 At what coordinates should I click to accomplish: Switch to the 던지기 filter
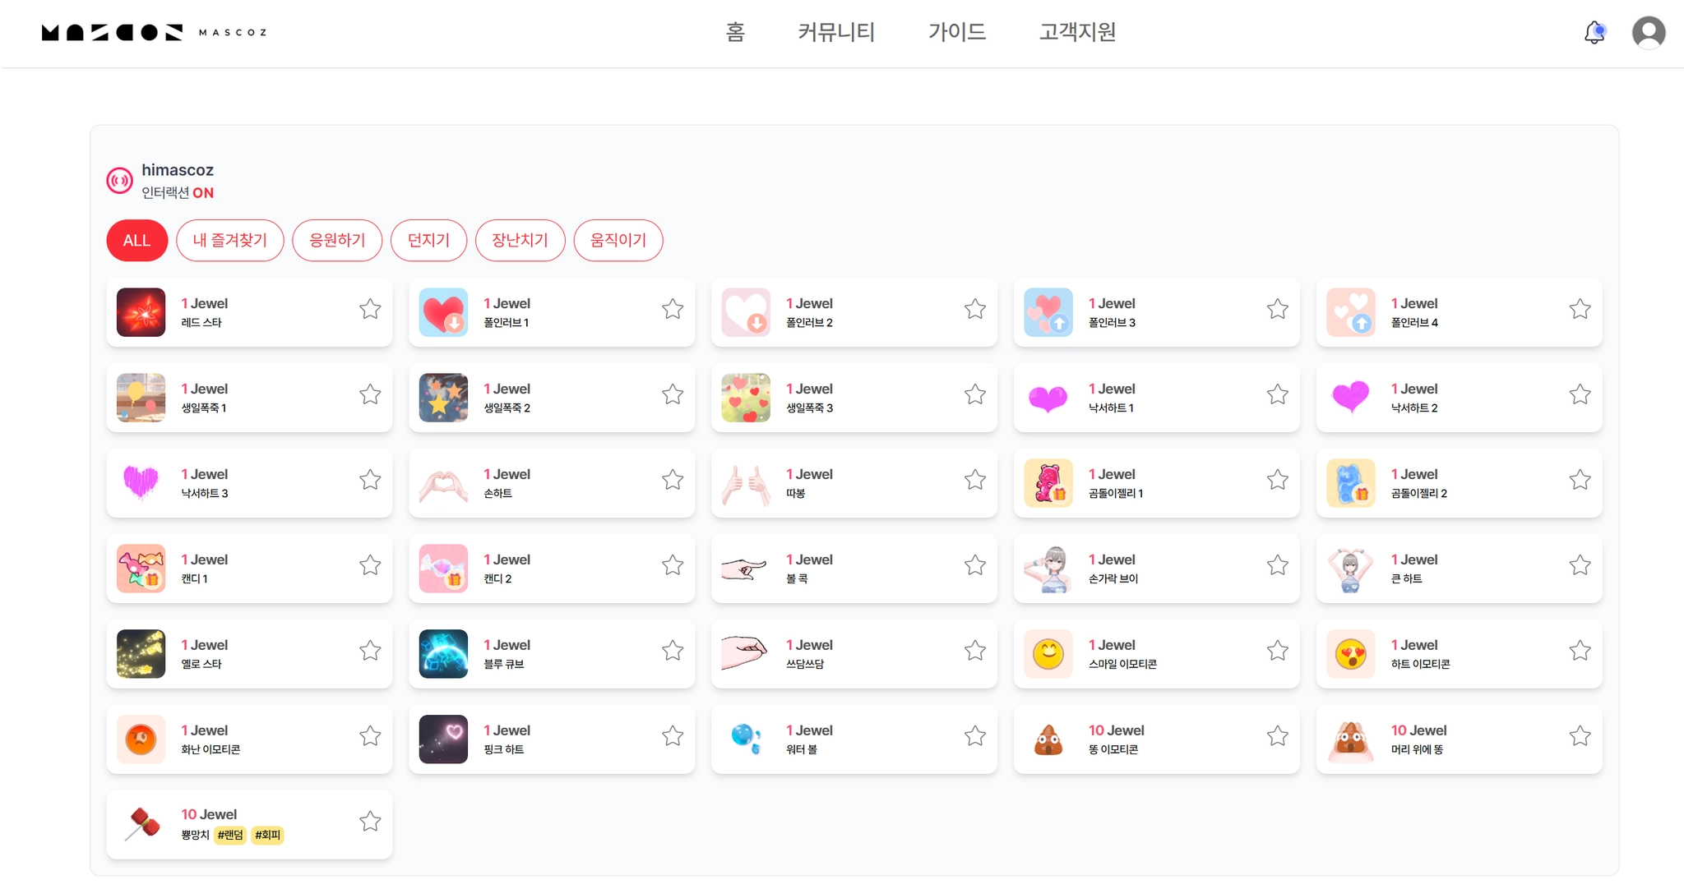428,241
